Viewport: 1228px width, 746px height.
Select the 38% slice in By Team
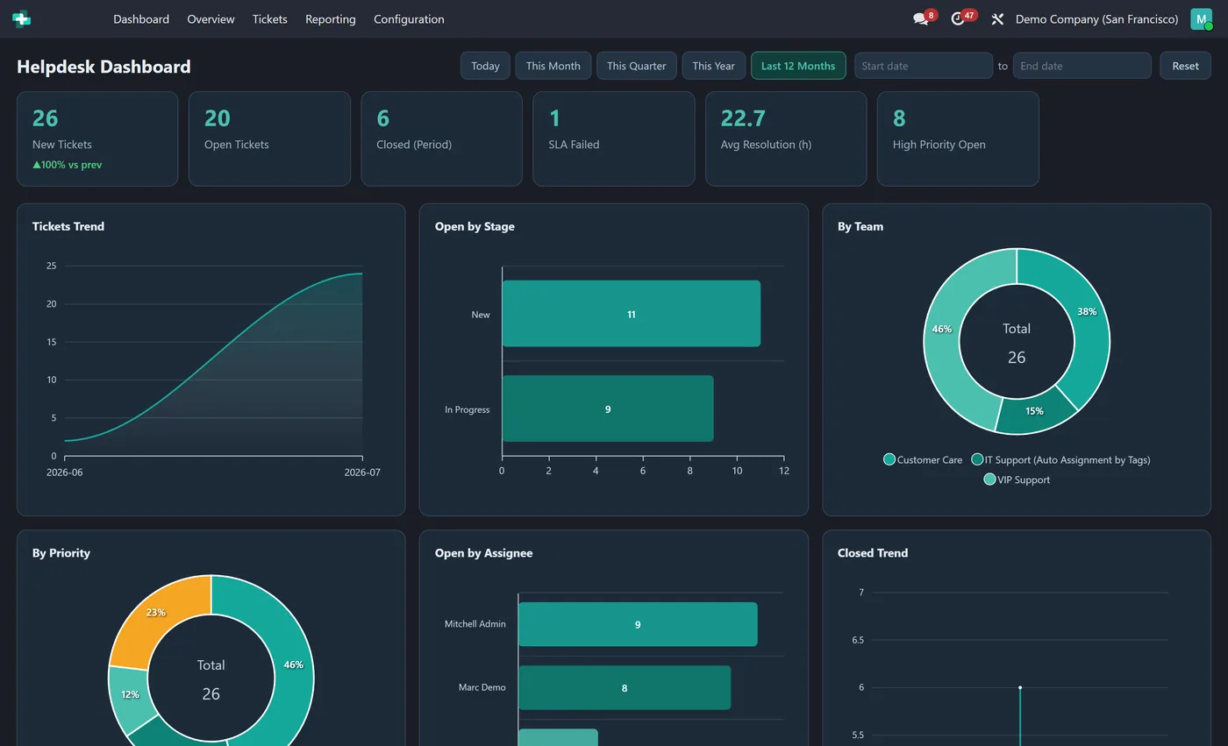[x=1086, y=312]
